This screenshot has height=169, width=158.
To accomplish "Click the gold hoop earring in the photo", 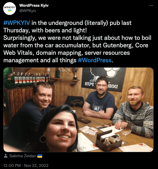I will pos(43,139).
